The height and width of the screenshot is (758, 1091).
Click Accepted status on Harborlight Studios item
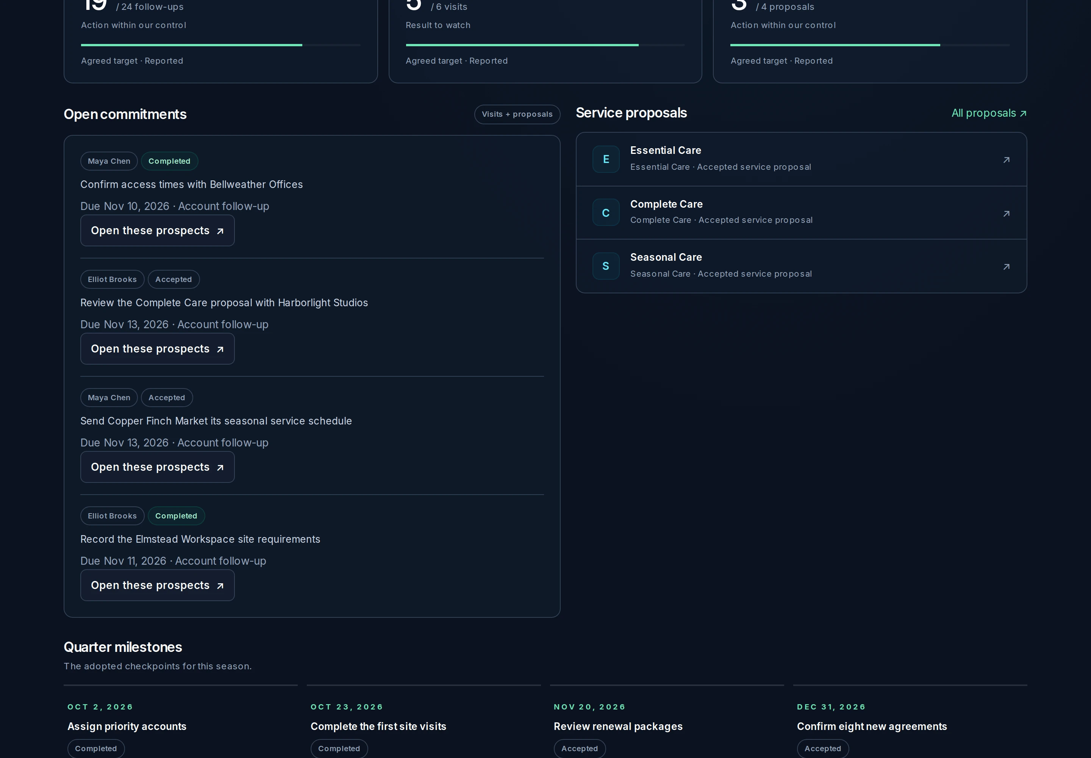click(x=173, y=279)
